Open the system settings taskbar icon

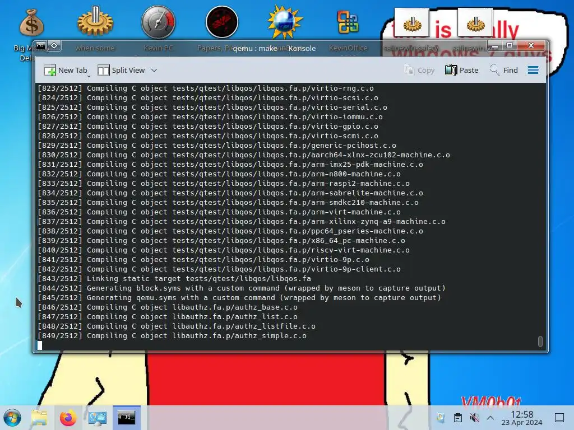(x=98, y=418)
